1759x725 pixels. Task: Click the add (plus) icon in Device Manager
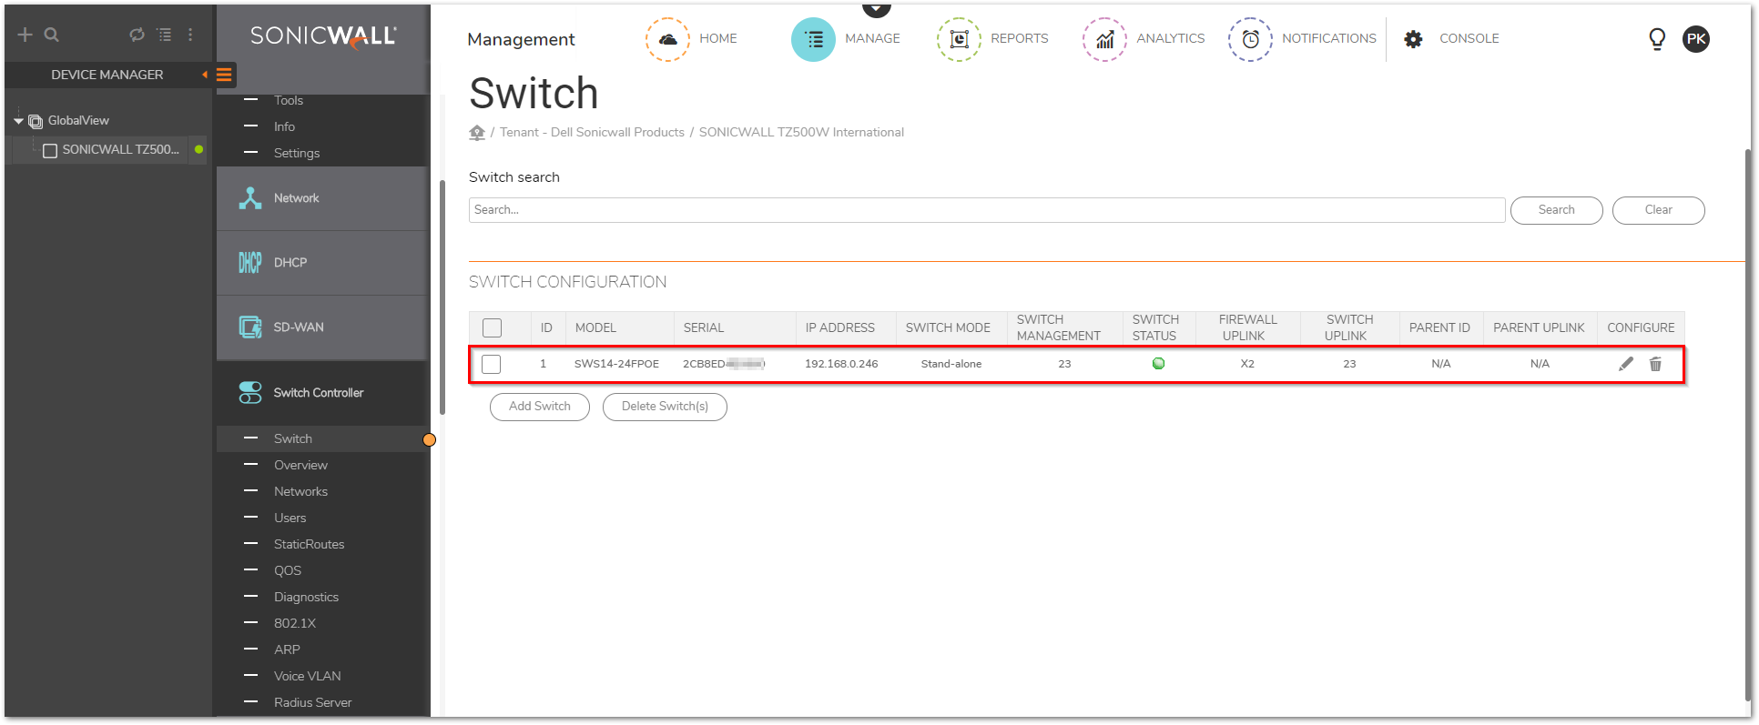pos(25,35)
